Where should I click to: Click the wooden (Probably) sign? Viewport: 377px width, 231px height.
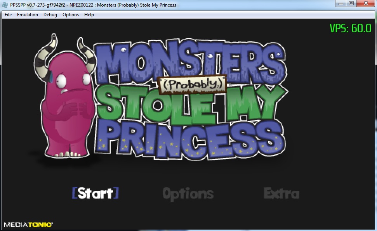point(192,83)
